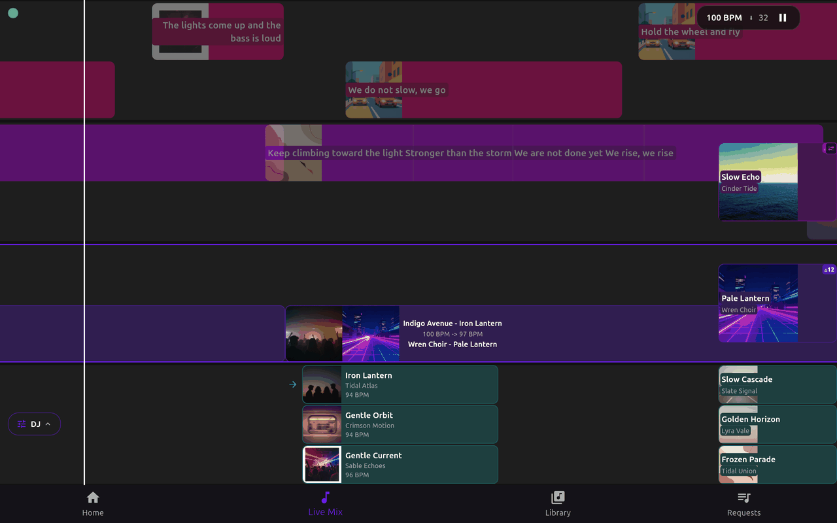Screen dimensions: 837x523
Task: Click the crowd artwork in the transition block
Action: pos(314,333)
